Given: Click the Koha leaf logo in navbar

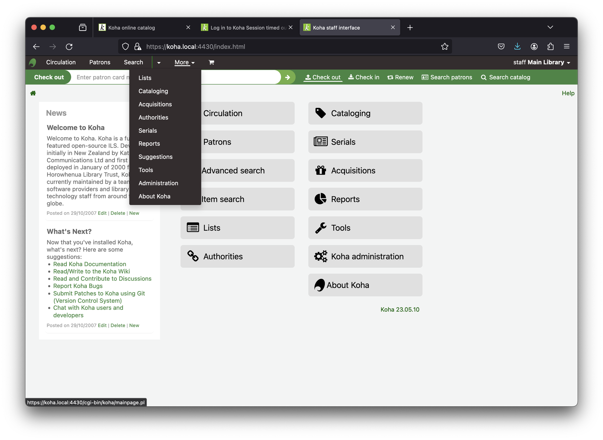Looking at the screenshot, I should 32,63.
